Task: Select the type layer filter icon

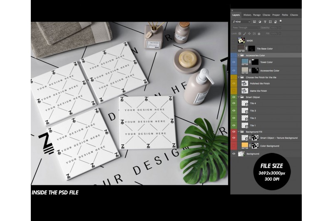Action: coord(265,21)
